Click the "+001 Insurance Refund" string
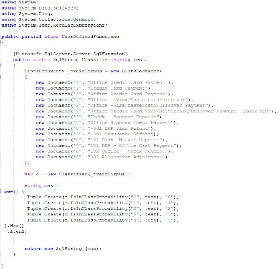The image size is (279, 269). [x=122, y=134]
